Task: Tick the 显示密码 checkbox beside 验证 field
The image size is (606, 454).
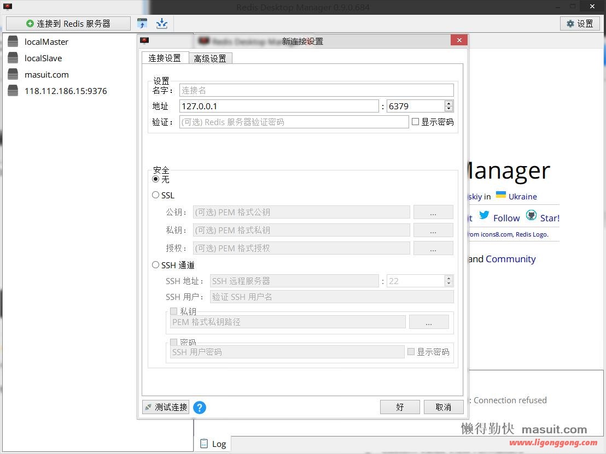Action: pyautogui.click(x=416, y=122)
